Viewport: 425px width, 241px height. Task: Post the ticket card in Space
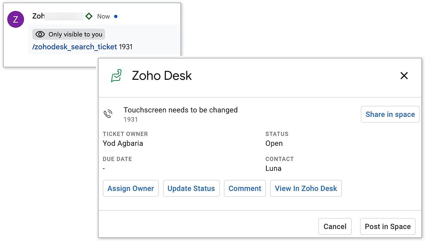point(387,226)
